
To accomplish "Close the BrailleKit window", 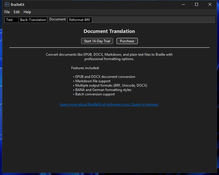I will 210,4.
